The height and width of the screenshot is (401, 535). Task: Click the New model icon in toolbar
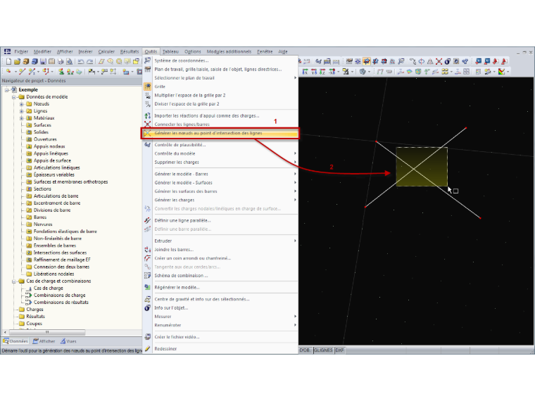coord(8,62)
